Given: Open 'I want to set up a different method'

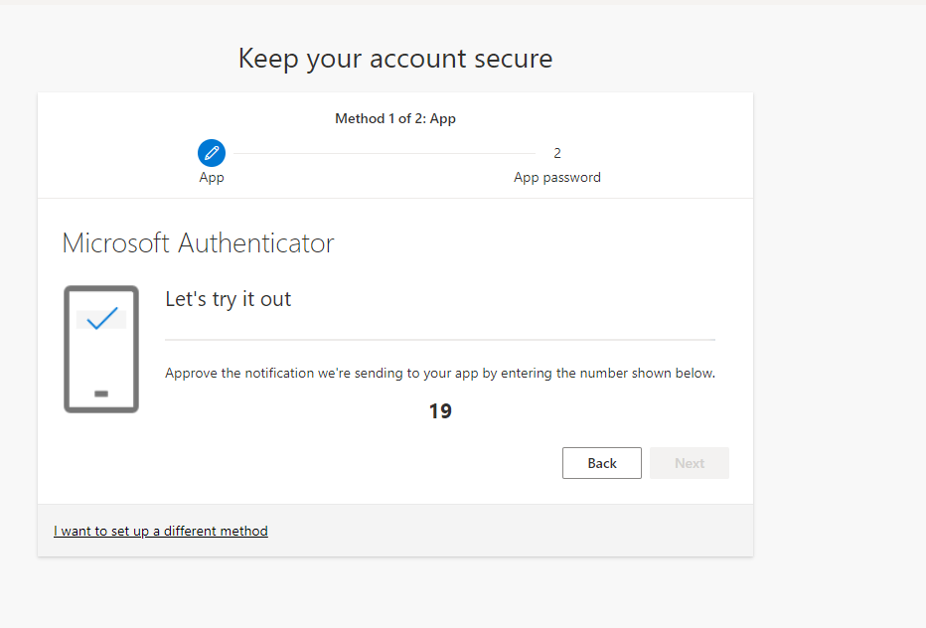Looking at the screenshot, I should [x=161, y=531].
